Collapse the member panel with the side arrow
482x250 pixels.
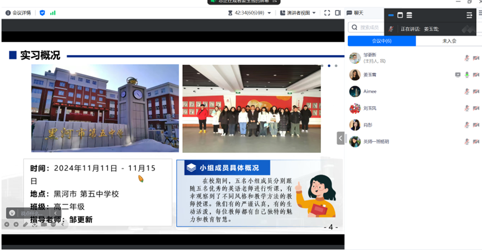coord(340,138)
